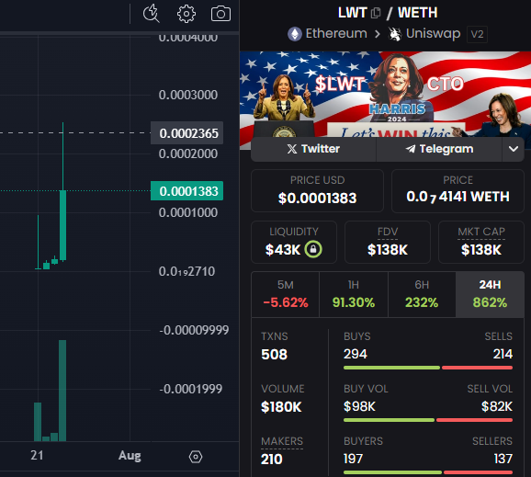The image size is (531, 477).
Task: Select the 24H timeframe tab
Action: [490, 294]
